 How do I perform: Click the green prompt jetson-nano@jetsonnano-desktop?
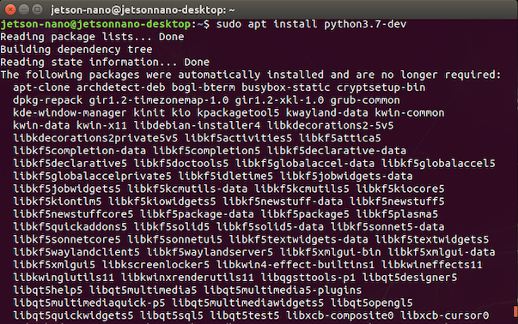click(x=95, y=24)
